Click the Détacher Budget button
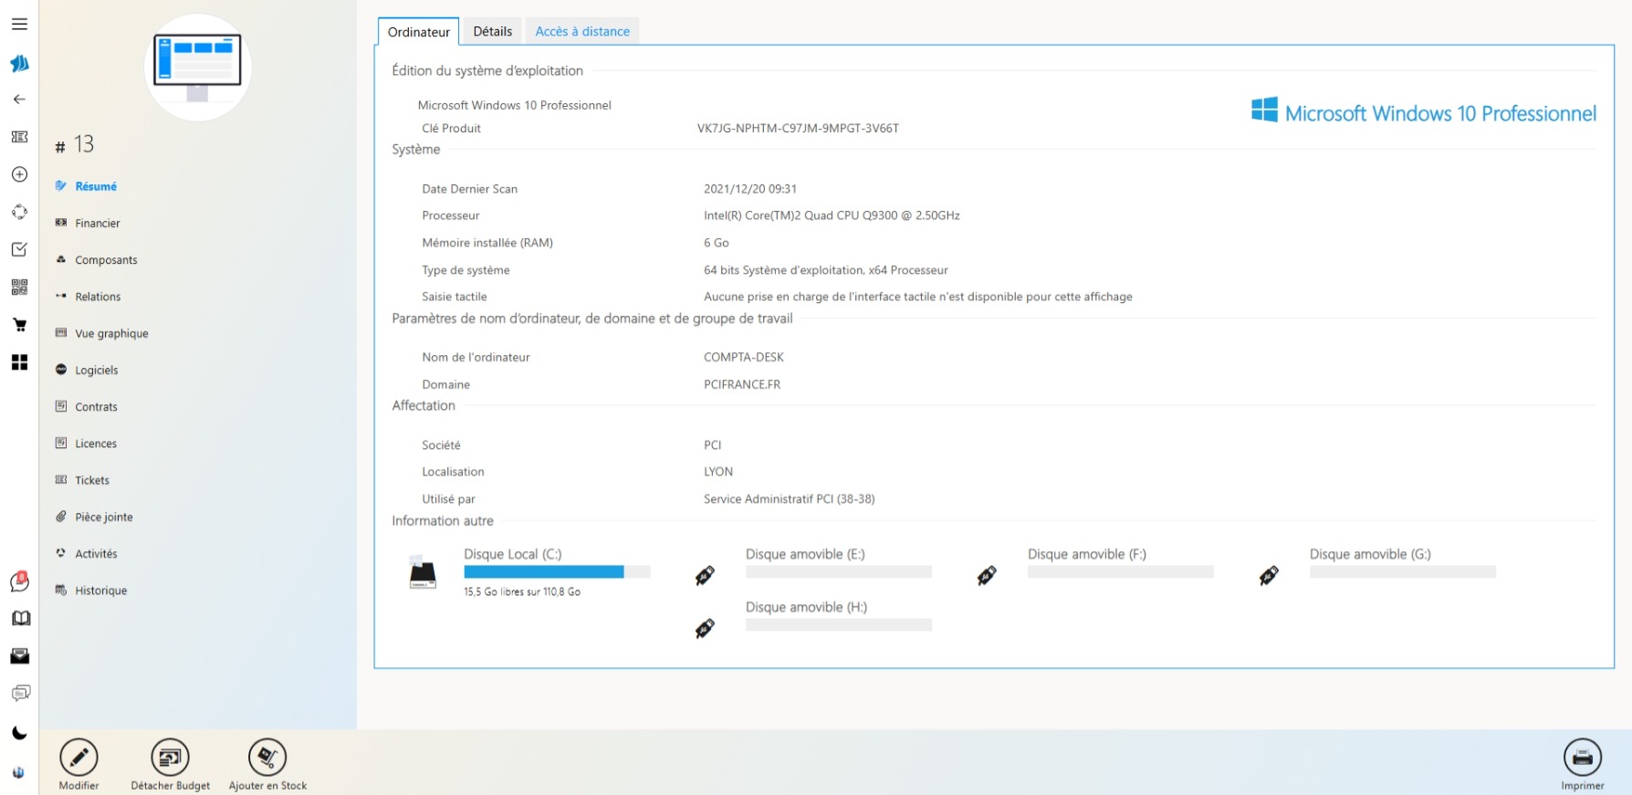Image resolution: width=1632 pixels, height=795 pixels. (171, 758)
